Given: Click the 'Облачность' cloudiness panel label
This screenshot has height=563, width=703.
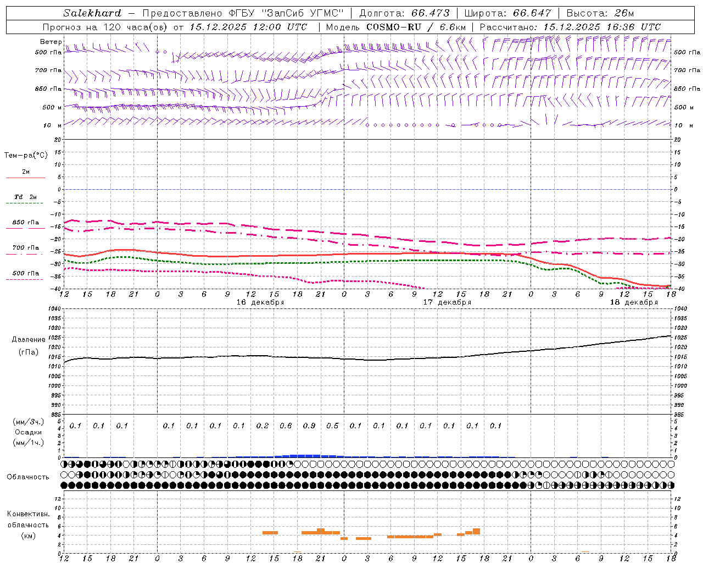Looking at the screenshot, I should point(28,477).
